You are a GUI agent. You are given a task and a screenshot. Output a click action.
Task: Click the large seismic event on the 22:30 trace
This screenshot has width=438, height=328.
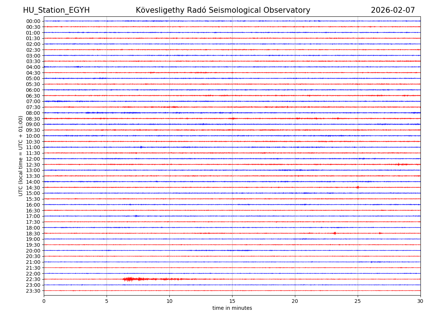[129, 279]
